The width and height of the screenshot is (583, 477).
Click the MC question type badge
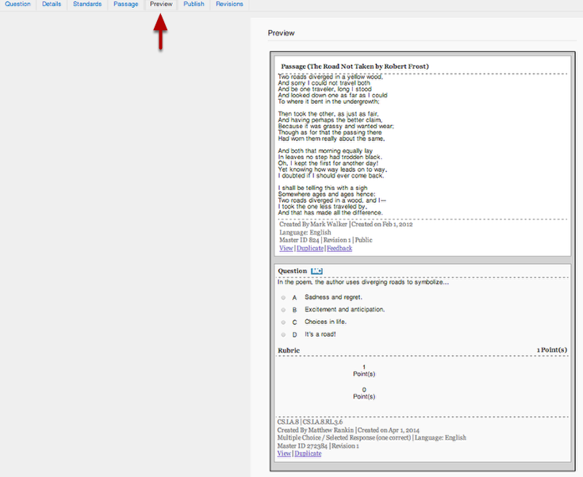(316, 271)
